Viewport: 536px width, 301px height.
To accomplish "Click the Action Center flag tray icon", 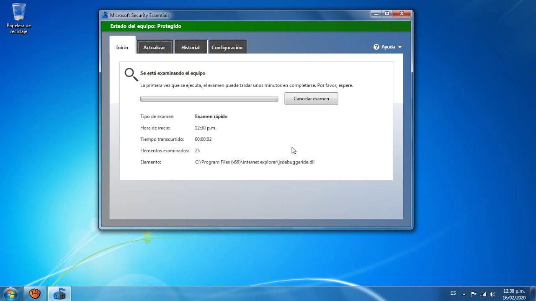I will 474,294.
